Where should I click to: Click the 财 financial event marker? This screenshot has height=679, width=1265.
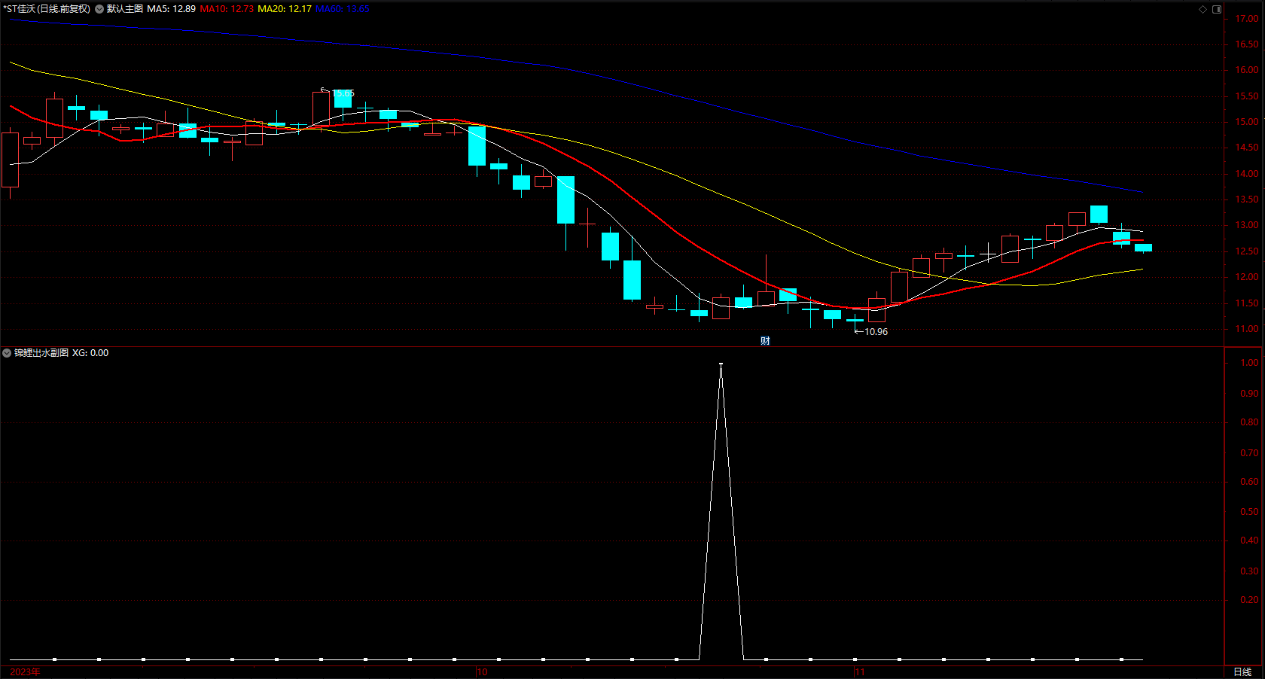(x=765, y=341)
